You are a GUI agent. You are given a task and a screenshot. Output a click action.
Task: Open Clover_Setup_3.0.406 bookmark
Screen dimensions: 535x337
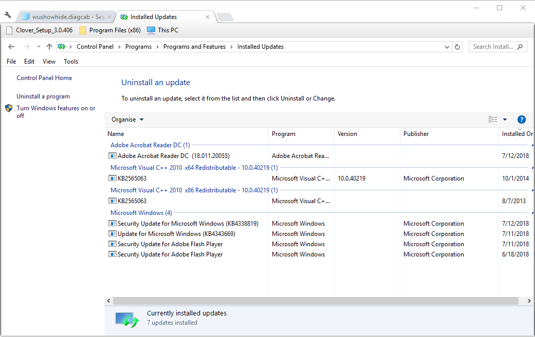click(39, 30)
